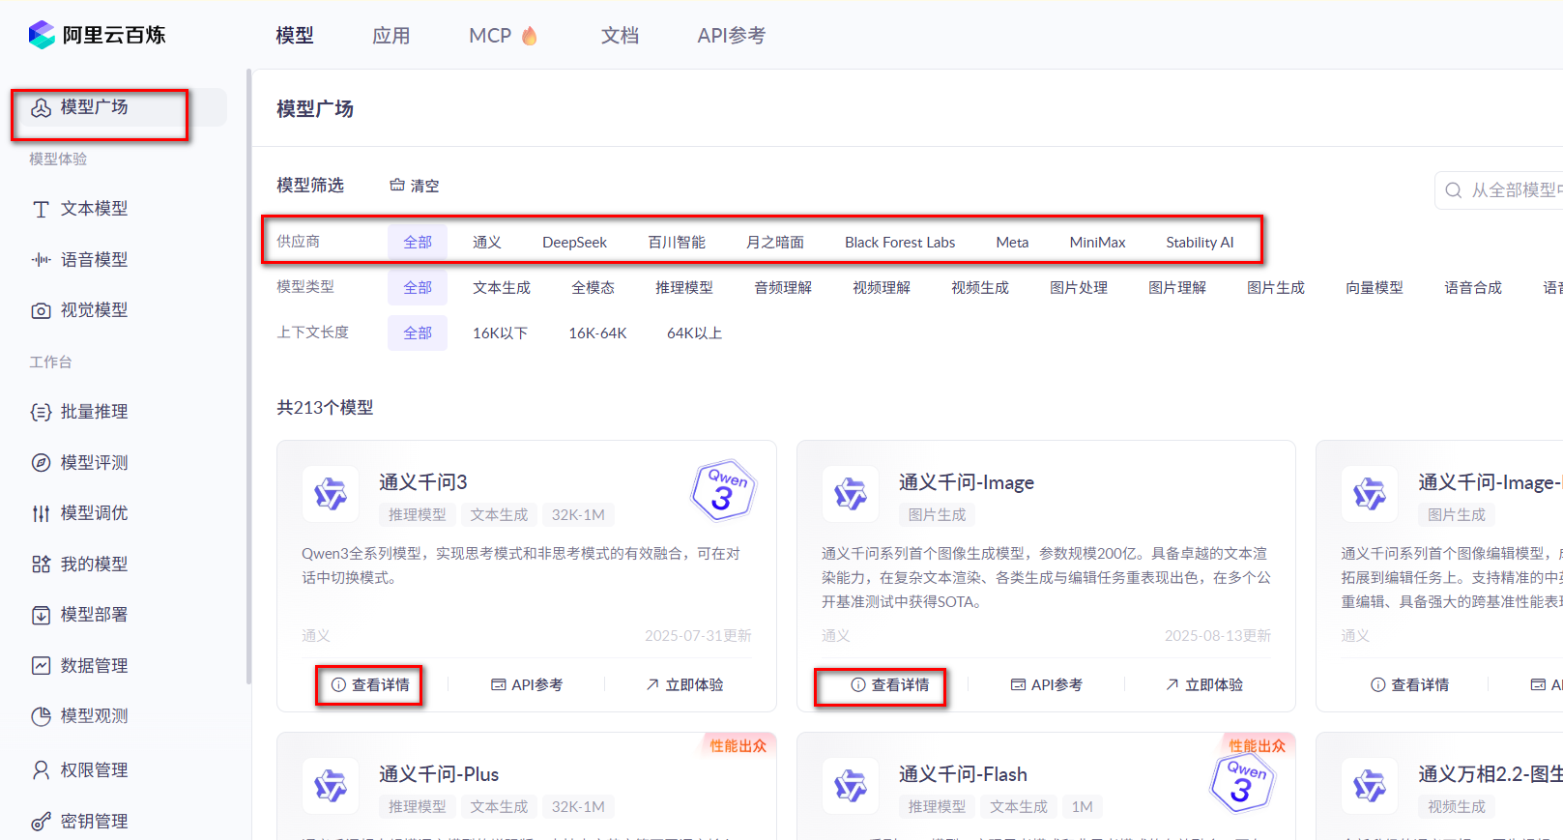Image resolution: width=1563 pixels, height=840 pixels.
Task: Choose the 视频生成 model type filter
Action: point(980,287)
